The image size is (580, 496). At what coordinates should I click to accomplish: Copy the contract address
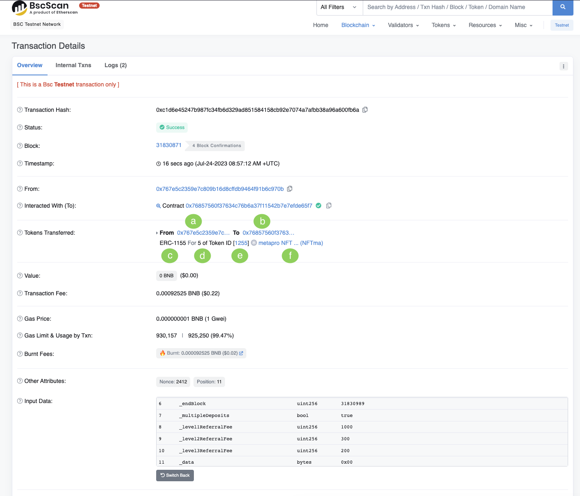[329, 206]
